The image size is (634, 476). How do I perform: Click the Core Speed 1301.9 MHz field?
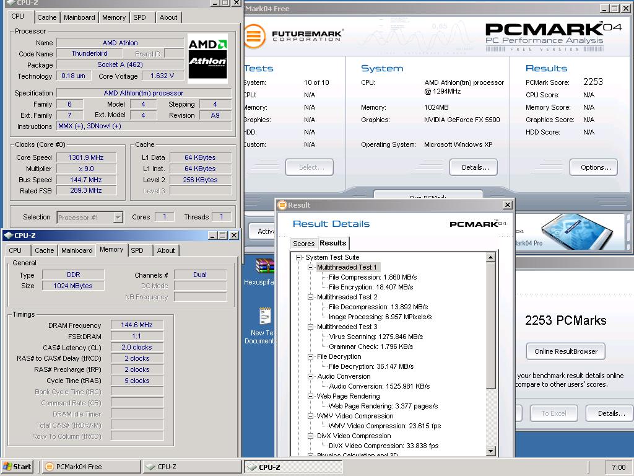tap(86, 157)
